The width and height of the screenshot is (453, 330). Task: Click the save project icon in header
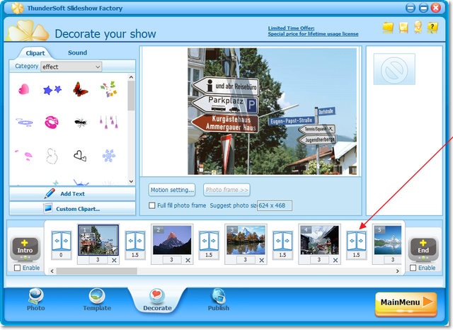(x=403, y=28)
